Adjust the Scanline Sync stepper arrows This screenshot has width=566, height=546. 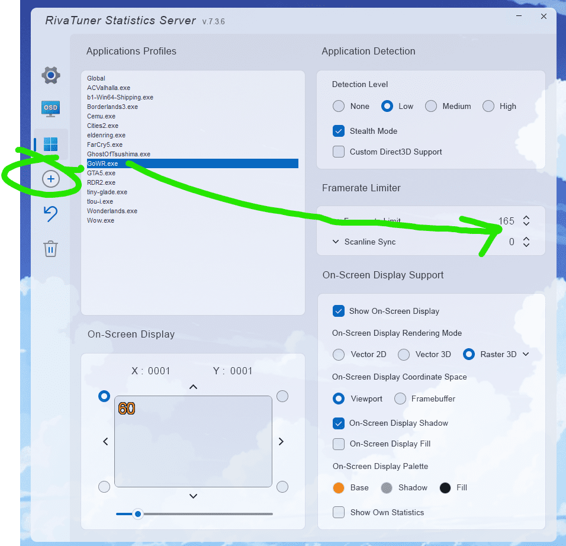(526, 242)
